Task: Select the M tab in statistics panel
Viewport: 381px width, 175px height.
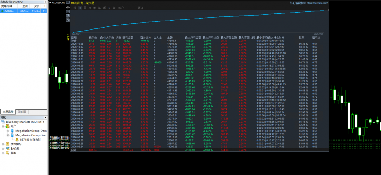Action: pos(109,8)
